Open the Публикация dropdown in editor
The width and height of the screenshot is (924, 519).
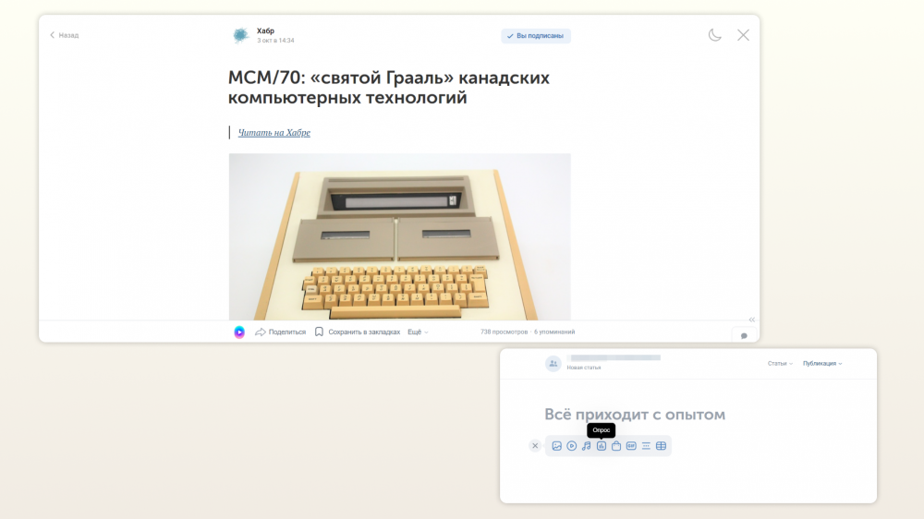(x=822, y=364)
